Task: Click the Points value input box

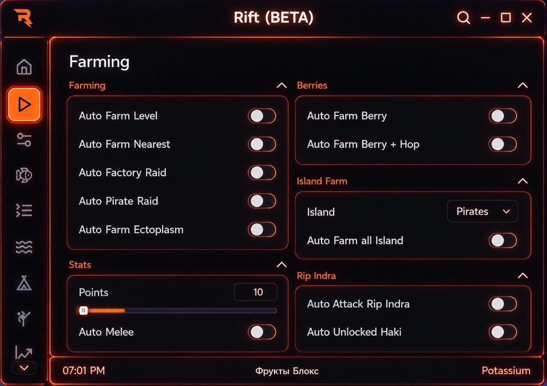Action: (x=256, y=292)
